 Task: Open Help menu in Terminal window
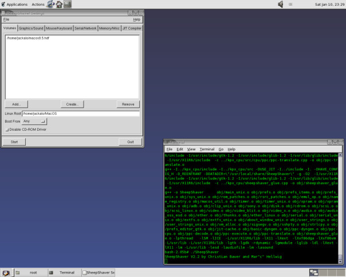[231, 149]
